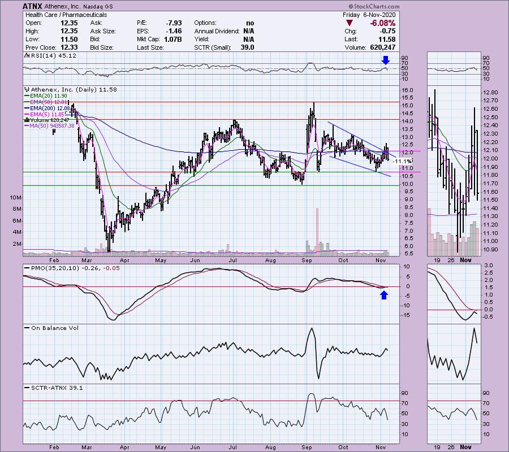The width and height of the screenshot is (509, 452).
Task: Click the Open: price value
Action: coord(69,23)
